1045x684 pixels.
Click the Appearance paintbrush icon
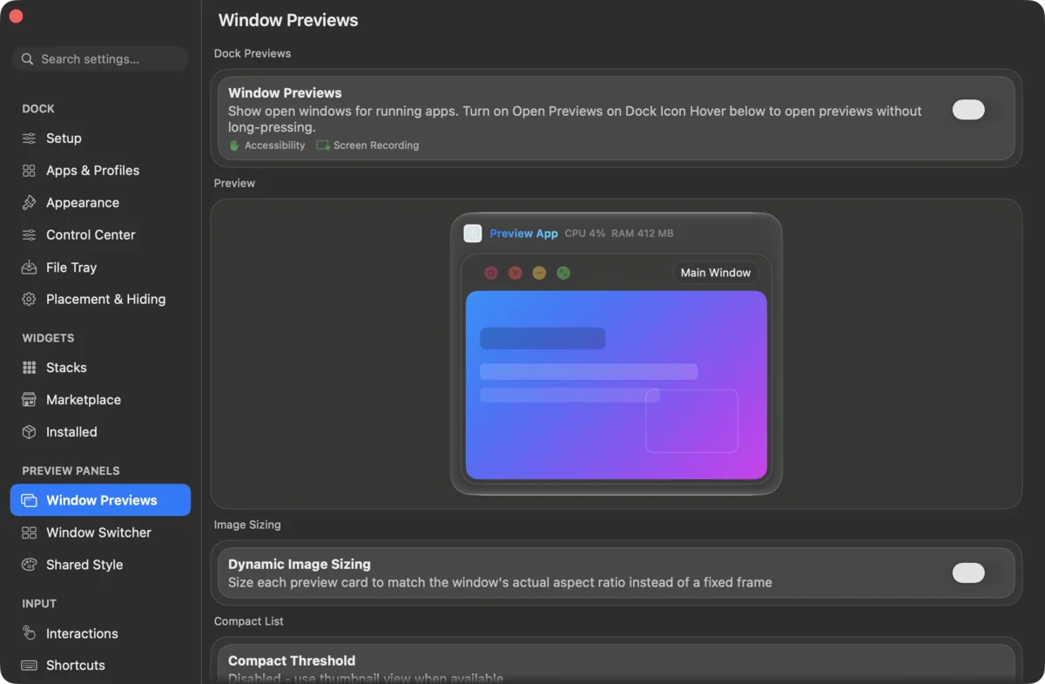coord(29,203)
